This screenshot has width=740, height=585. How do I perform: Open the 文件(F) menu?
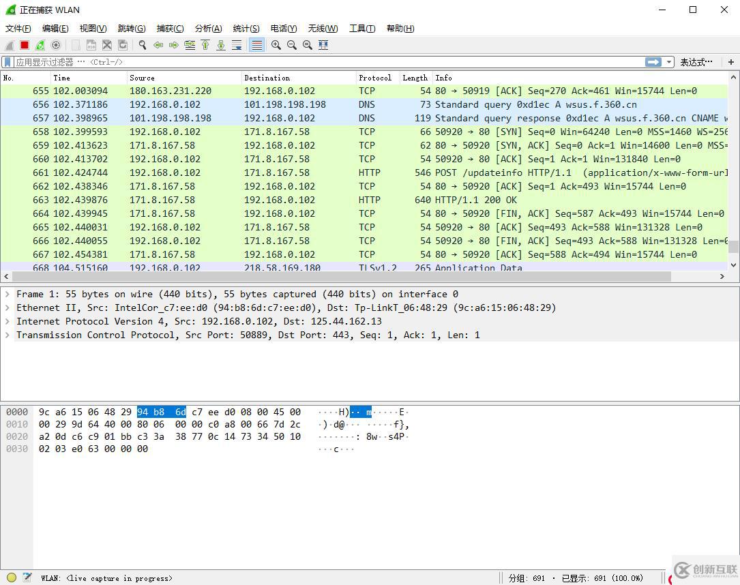18,29
